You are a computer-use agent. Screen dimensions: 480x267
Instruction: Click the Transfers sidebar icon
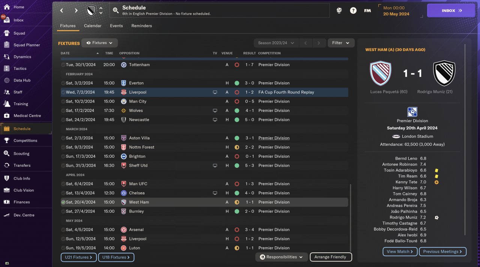click(6, 165)
